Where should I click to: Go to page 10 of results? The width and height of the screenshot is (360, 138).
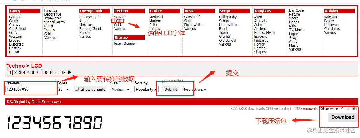coord(51,72)
